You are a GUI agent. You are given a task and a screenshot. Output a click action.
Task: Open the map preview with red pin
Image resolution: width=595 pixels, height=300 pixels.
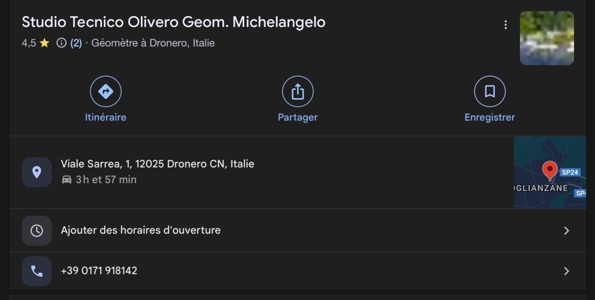click(550, 172)
